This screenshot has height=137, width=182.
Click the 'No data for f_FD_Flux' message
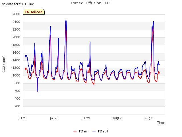tap(18, 4)
